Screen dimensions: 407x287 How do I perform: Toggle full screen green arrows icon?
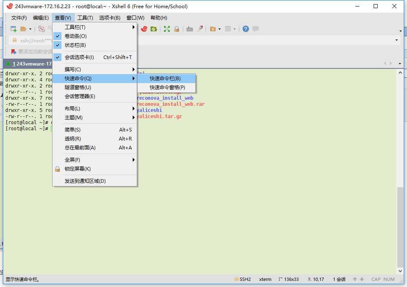tap(166, 29)
